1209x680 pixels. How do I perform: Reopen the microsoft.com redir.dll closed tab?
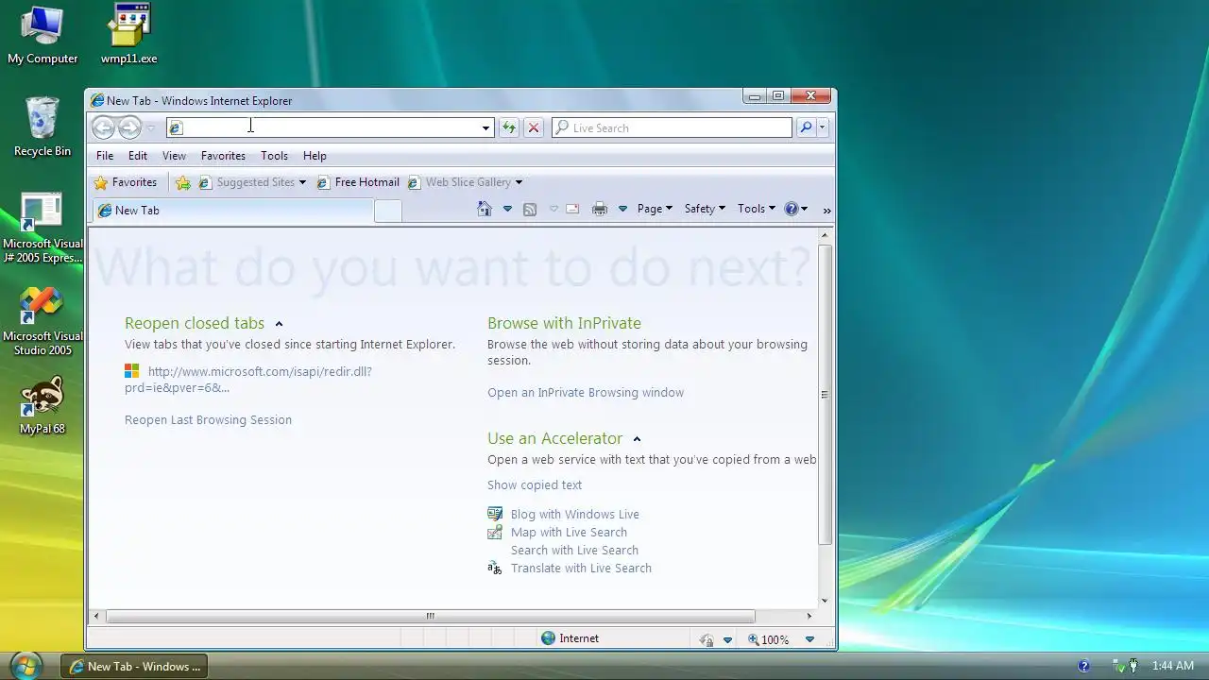[x=248, y=379]
